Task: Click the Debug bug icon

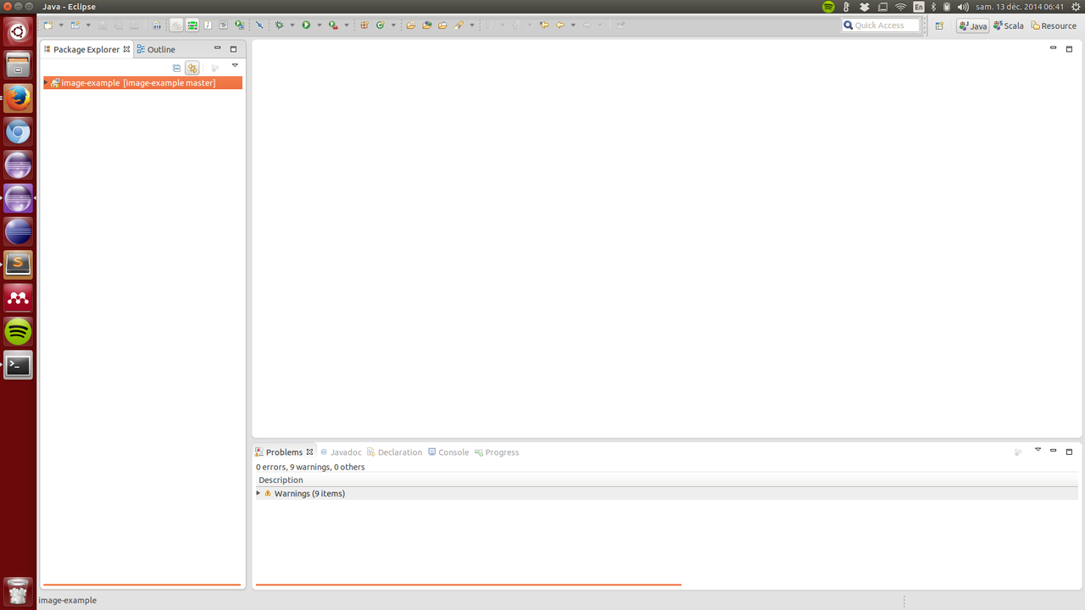Action: point(279,25)
